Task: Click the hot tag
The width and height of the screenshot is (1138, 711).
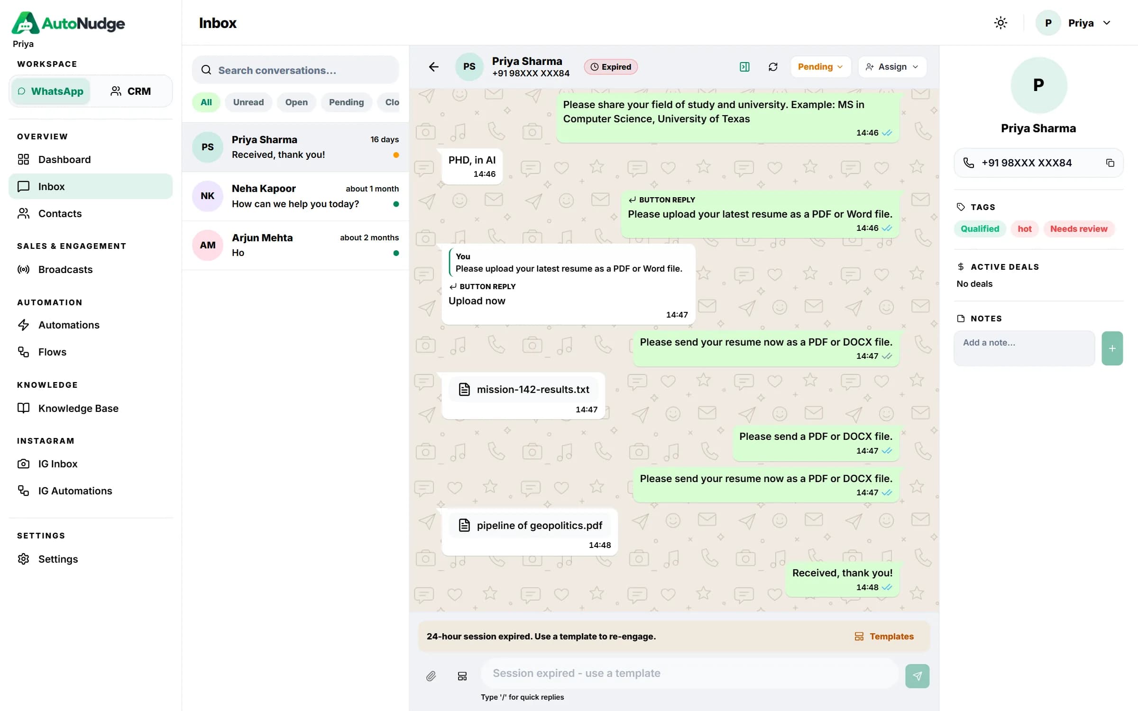Action: tap(1025, 229)
